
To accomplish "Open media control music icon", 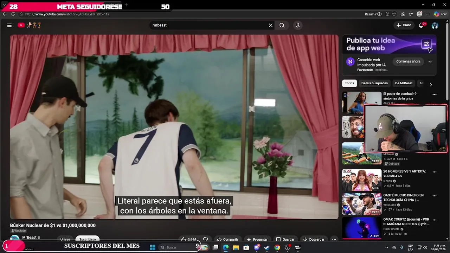I will pos(403,14).
